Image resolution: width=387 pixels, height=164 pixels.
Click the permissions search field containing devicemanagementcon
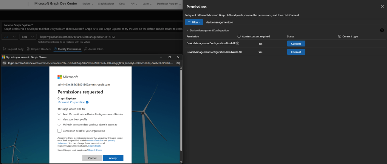coord(295,22)
